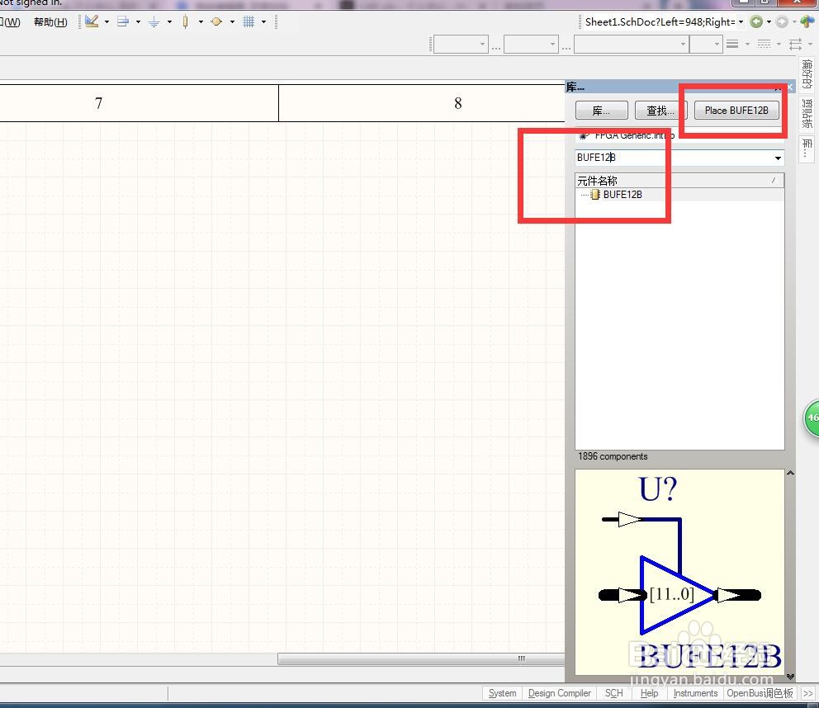Navigate back with green arrow icon
Viewport: 819px width, 708px height.
[x=755, y=21]
